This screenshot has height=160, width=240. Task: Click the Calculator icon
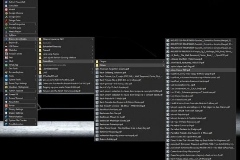pyautogui.click(x=6, y=6)
